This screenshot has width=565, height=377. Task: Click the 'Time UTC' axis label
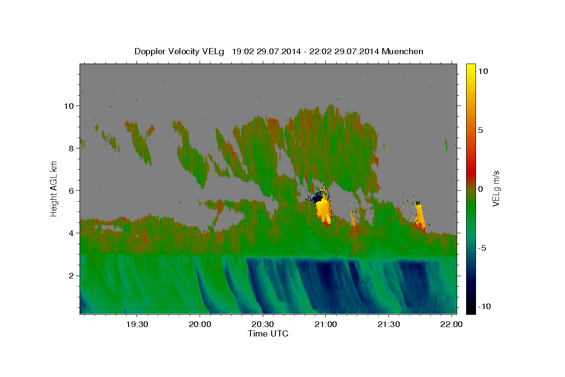(268, 334)
